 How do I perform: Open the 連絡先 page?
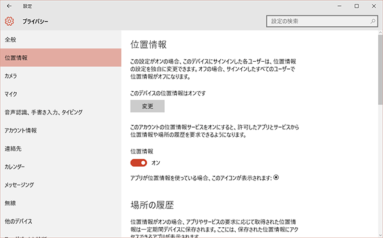pyautogui.click(x=60, y=149)
